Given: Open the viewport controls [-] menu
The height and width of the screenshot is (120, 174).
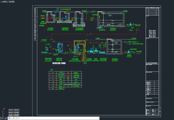Looking at the screenshot, I should coord(1,2).
